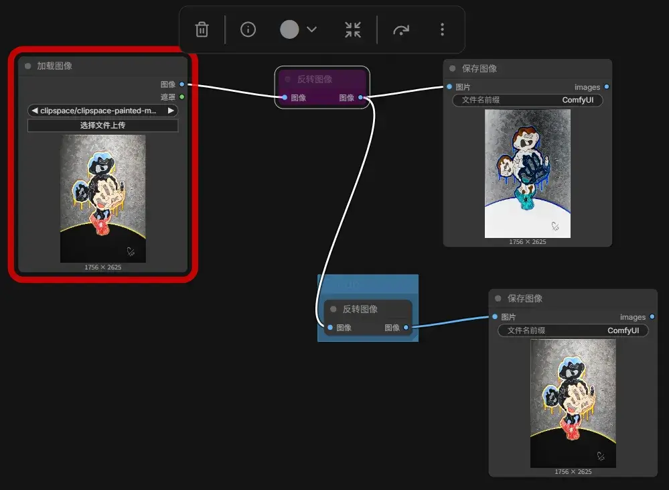Select 加载图像 node title
This screenshot has height=490, width=669.
(x=55, y=66)
